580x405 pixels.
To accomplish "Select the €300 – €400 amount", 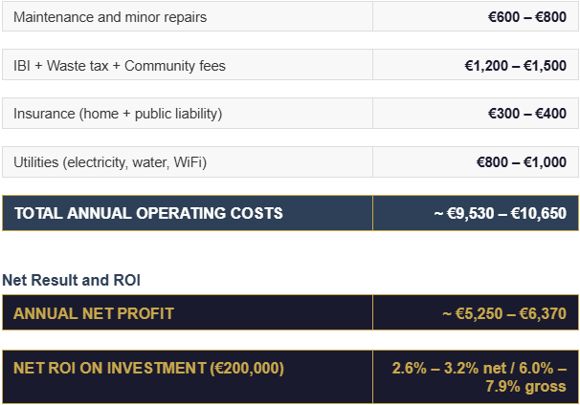I will point(526,114).
